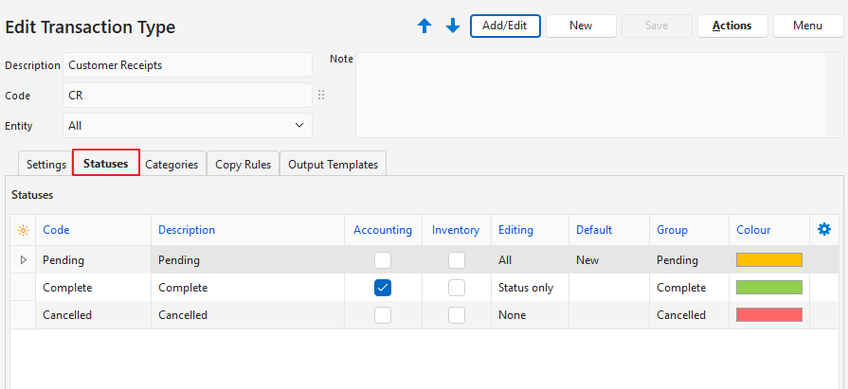This screenshot has width=848, height=389.
Task: Tick Inventory checkbox for Complete row
Action: click(457, 288)
